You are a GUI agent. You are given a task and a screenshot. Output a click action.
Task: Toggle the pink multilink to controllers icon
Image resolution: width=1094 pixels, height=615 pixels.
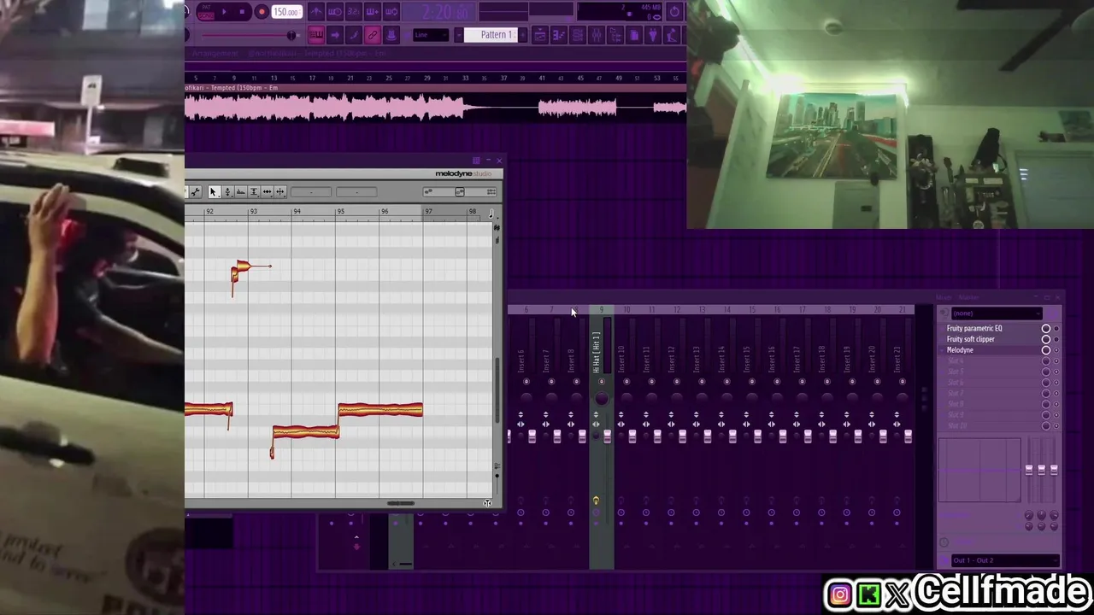372,35
